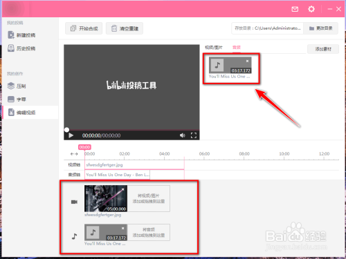This screenshot has width=346, height=259.
Task: Open 历史投稿 in the sidebar
Action: tap(21, 48)
